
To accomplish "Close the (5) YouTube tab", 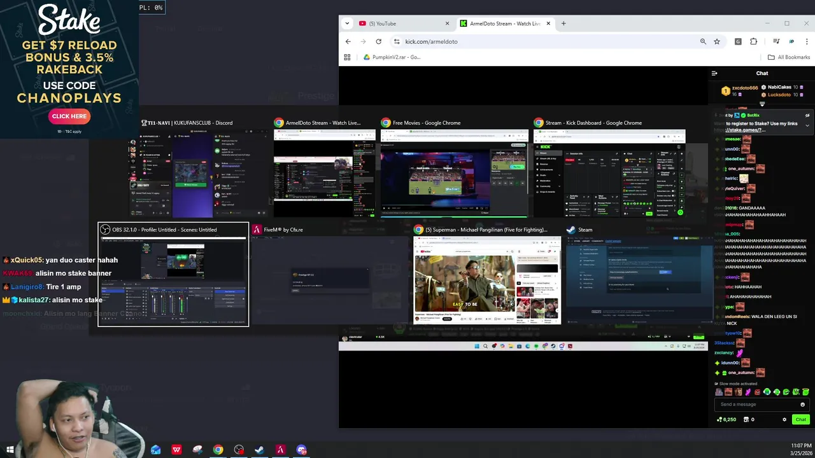I will (x=447, y=24).
